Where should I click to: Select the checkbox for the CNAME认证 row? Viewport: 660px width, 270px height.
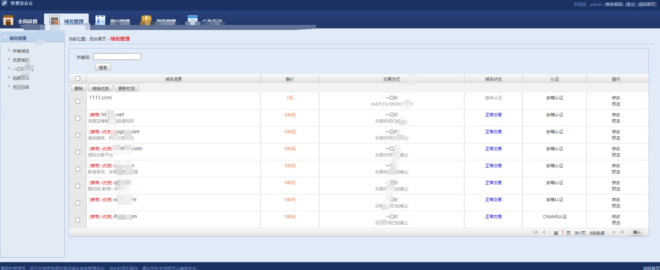coord(78,220)
